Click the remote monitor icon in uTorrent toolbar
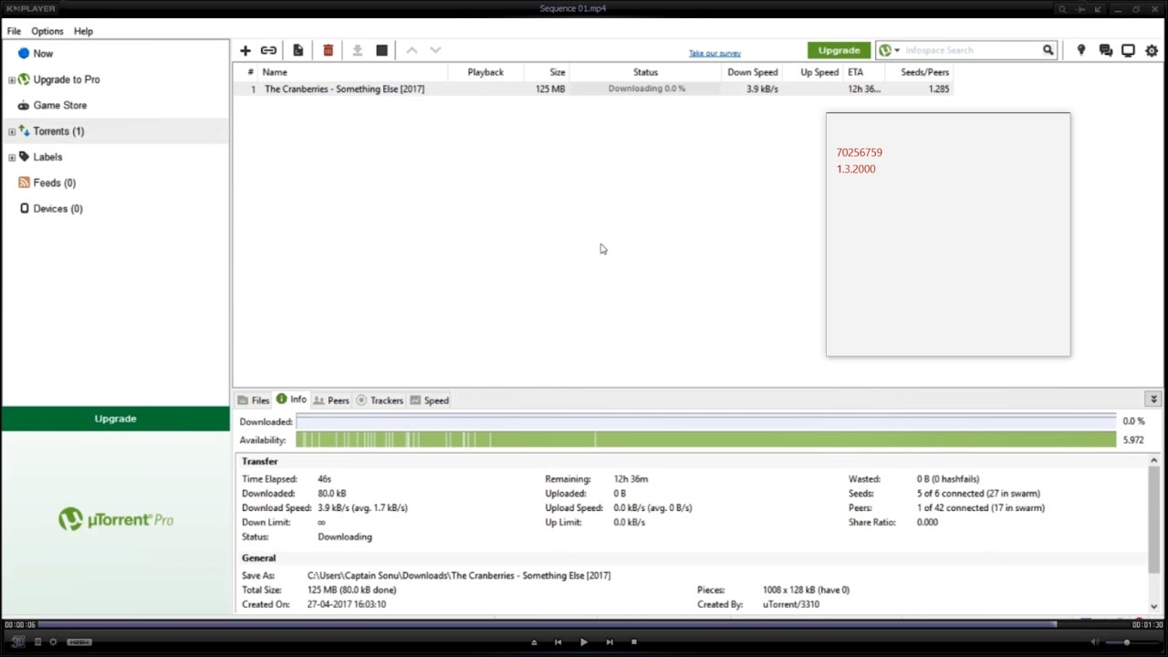The image size is (1168, 657). point(1128,50)
